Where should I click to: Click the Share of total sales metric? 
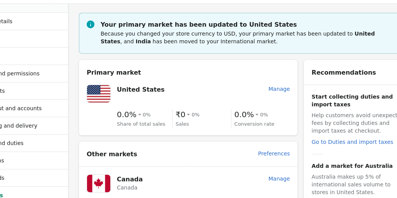point(127,115)
